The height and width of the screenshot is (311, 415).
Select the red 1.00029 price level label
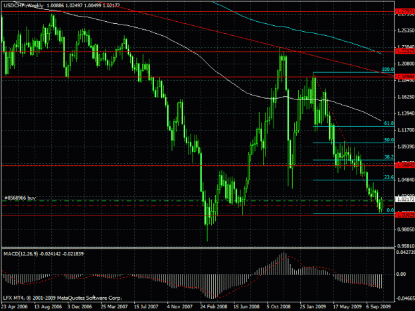(x=405, y=215)
